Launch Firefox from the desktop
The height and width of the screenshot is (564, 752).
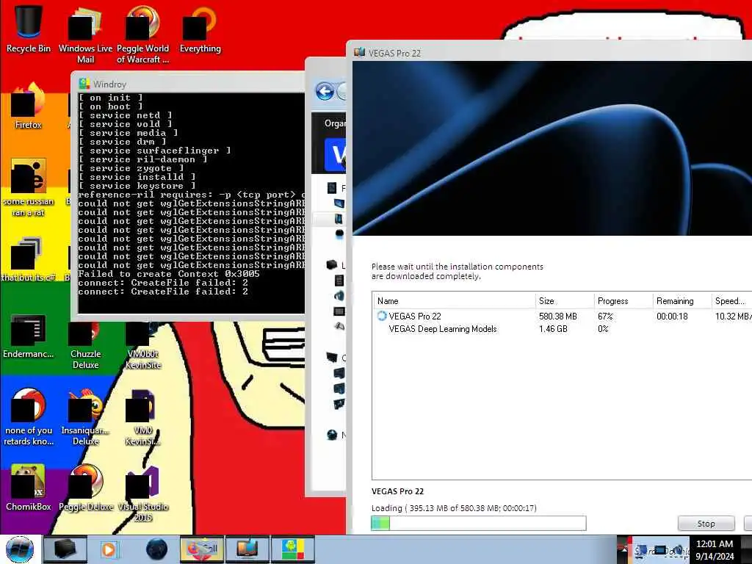29,106
